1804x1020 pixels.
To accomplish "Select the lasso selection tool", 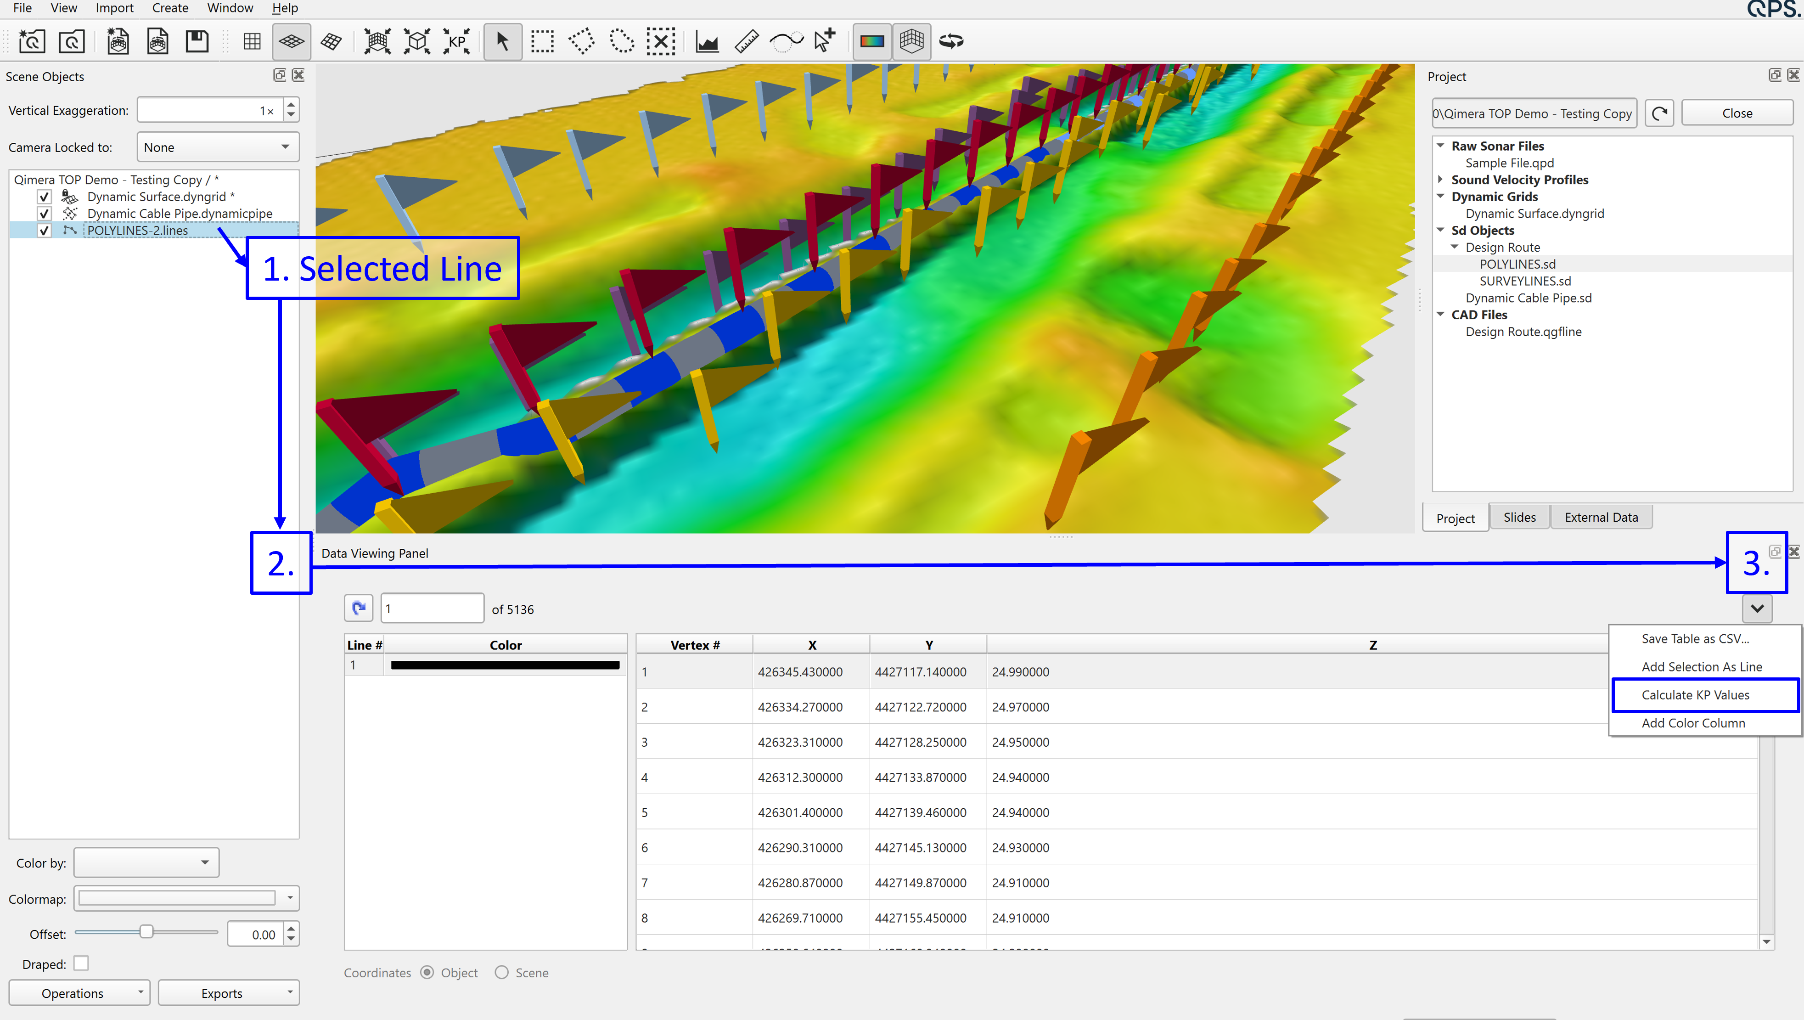I will (621, 41).
